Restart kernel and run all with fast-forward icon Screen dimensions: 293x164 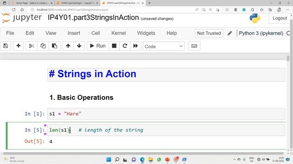(x=136, y=46)
